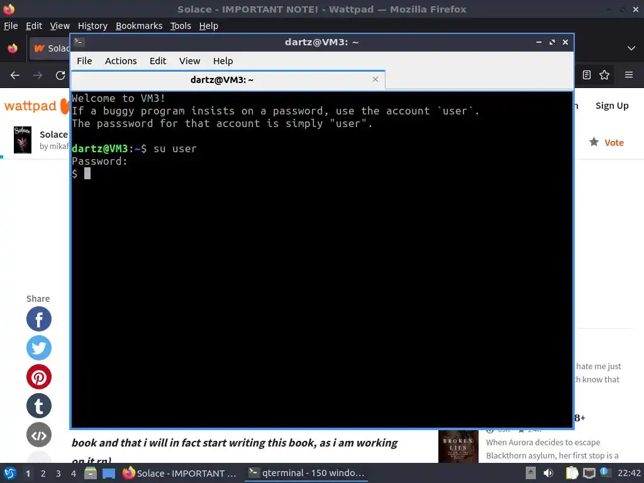Open the Broken Lies book cover
Image resolution: width=644 pixels, height=483 pixels.
458,446
